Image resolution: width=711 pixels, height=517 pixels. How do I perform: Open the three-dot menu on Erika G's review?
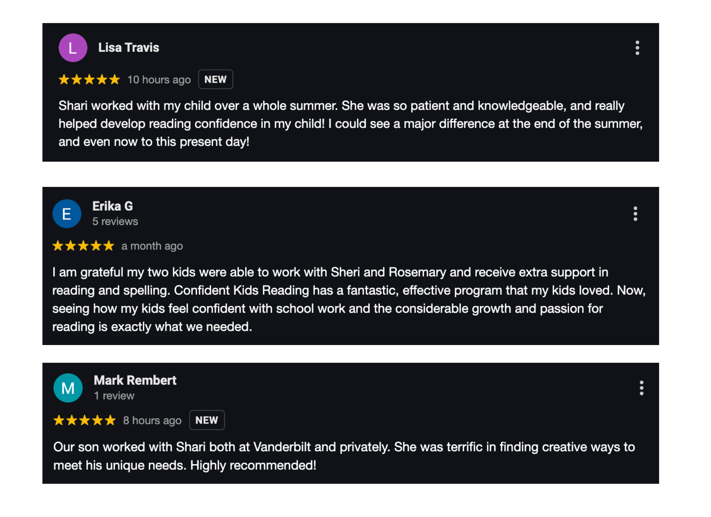635,214
